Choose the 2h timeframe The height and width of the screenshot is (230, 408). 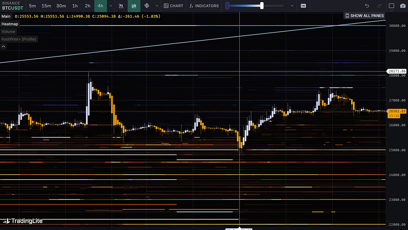click(x=88, y=6)
